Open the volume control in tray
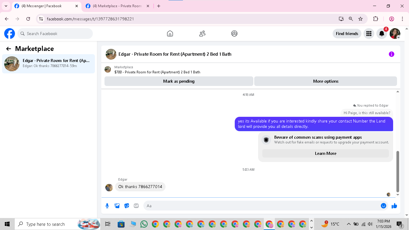Image resolution: width=409 pixels, height=230 pixels. point(370,224)
